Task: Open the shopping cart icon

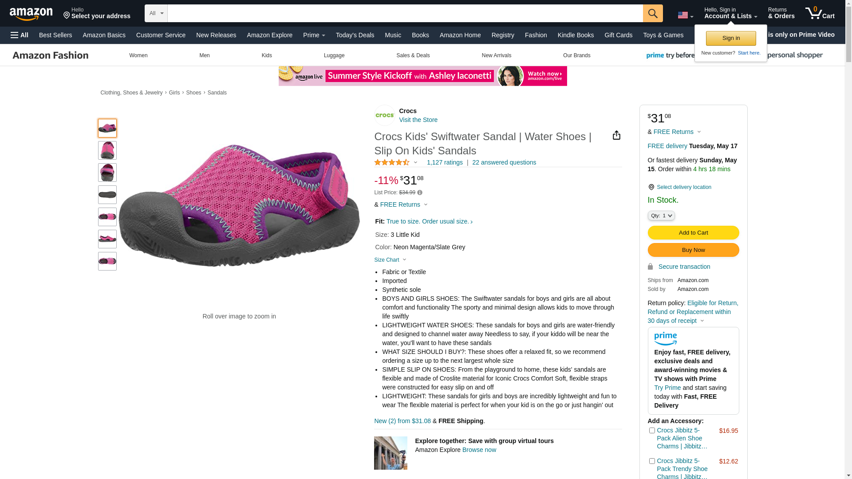Action: [x=820, y=13]
